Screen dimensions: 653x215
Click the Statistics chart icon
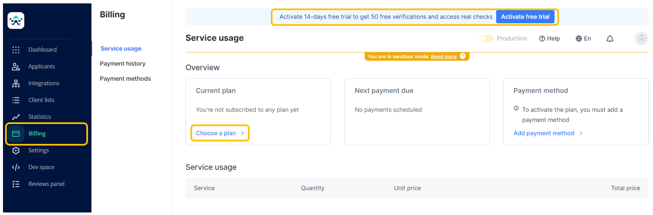pos(16,117)
